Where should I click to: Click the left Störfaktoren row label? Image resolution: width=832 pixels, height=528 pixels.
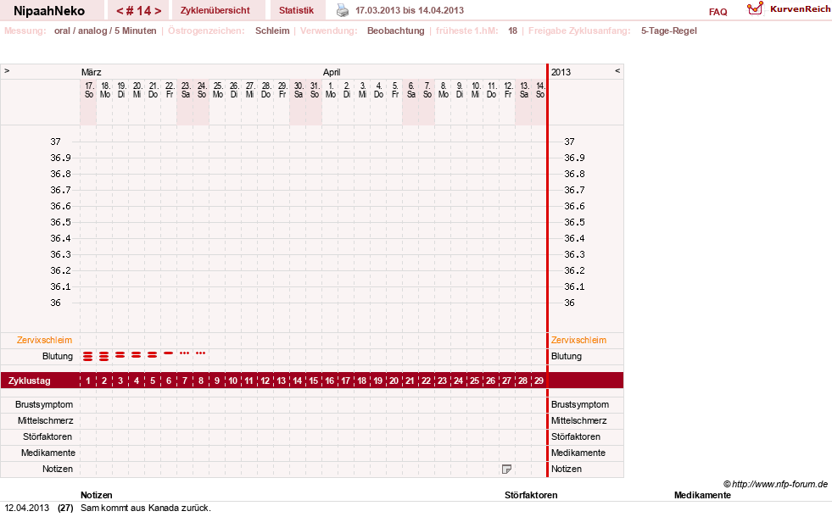click(47, 436)
